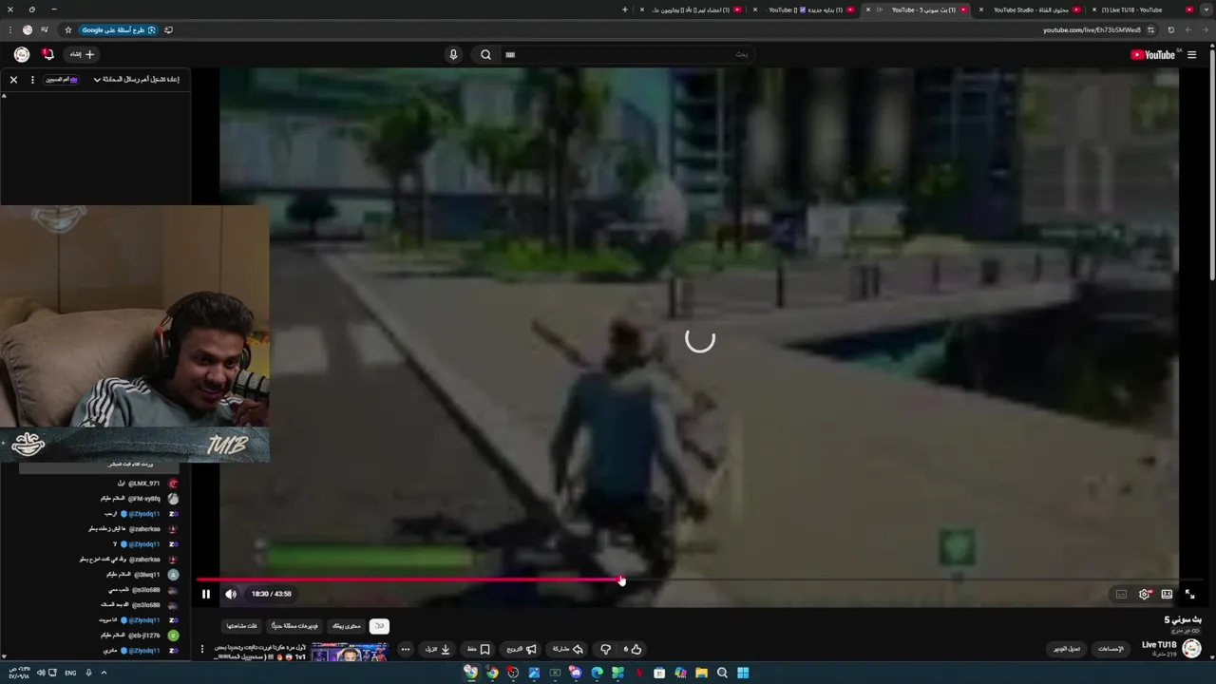Open the Windows Start button in taskbar
Viewport: 1216px width, 684px height.
743,673
